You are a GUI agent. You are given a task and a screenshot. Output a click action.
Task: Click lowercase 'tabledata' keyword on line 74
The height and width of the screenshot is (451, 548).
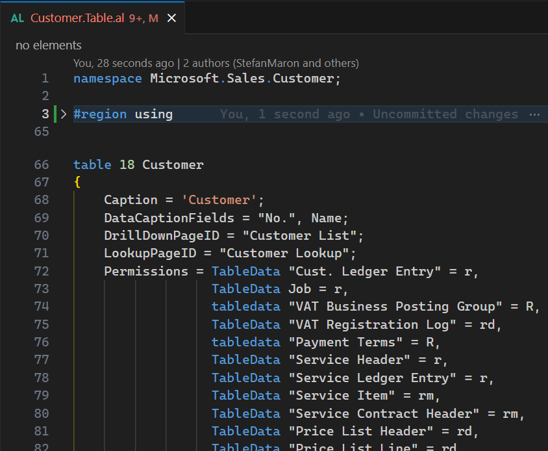[x=245, y=307]
